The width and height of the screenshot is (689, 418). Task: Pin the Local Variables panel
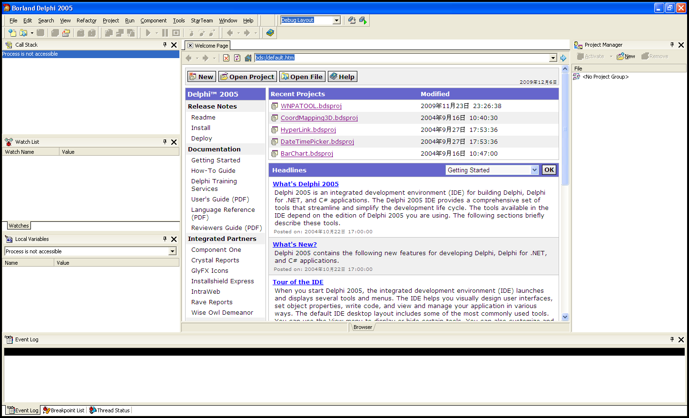165,239
